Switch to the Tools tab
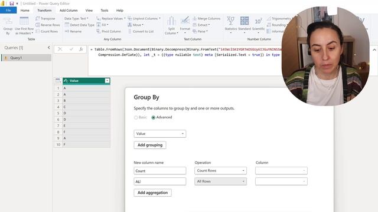 click(105, 11)
